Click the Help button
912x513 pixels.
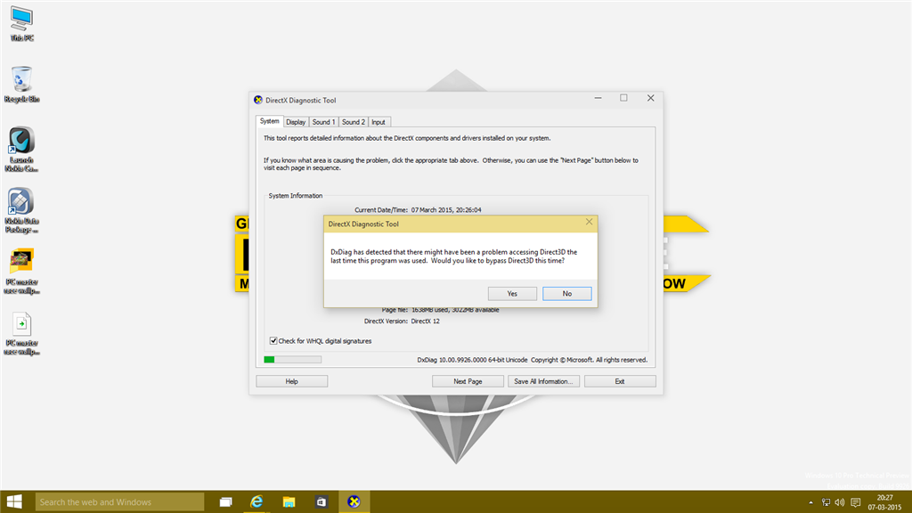tap(292, 381)
